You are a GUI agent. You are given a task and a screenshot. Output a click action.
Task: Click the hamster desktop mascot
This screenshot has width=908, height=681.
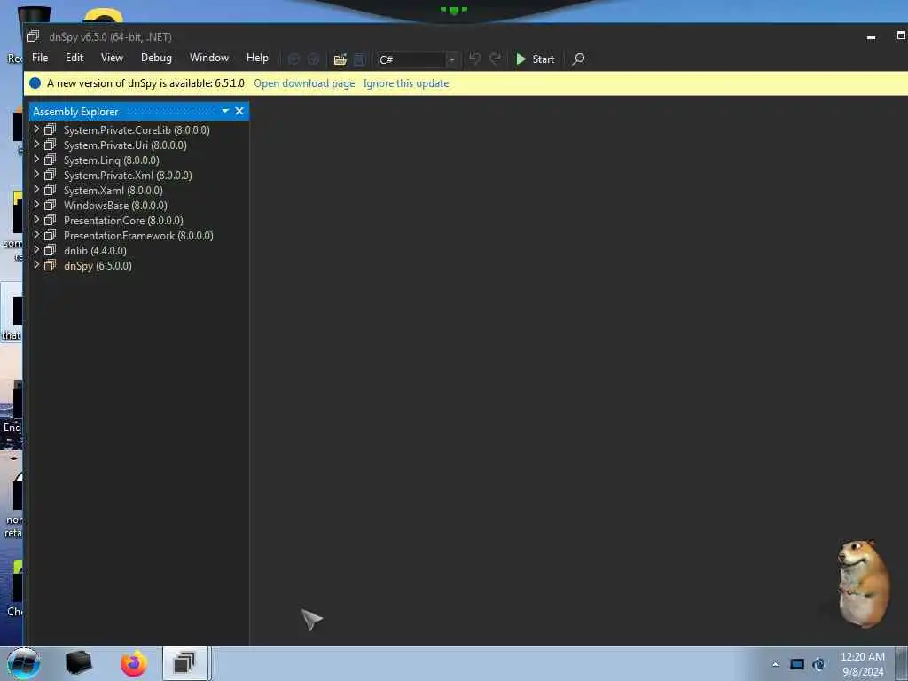[863, 583]
